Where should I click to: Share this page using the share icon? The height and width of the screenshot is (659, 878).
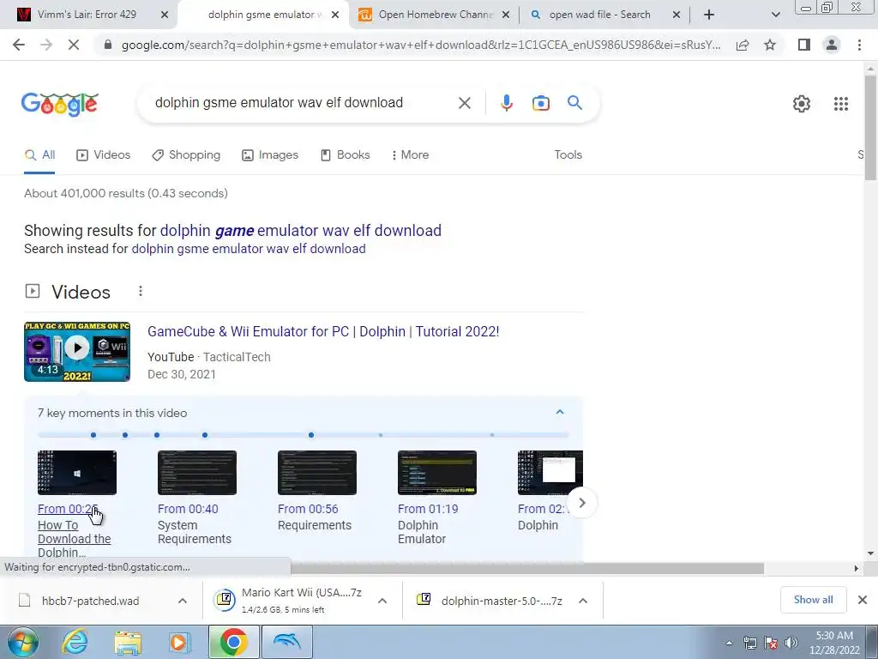[743, 45]
